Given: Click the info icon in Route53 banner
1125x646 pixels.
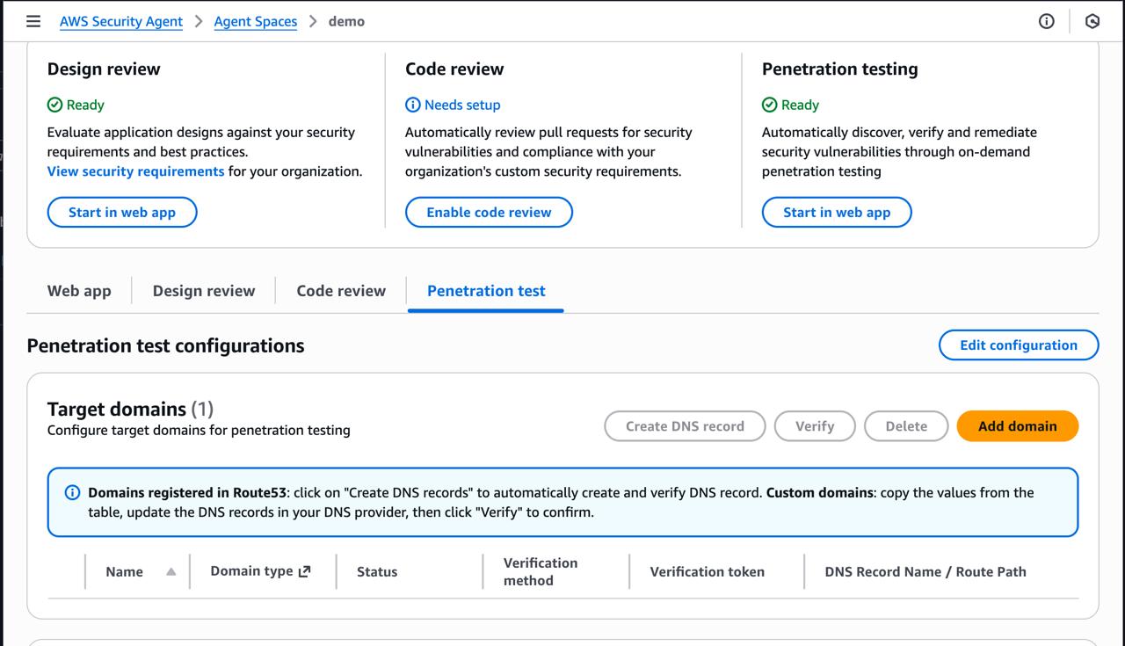Looking at the screenshot, I should 72,493.
